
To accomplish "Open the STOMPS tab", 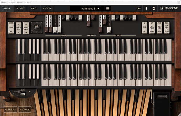I will pyautogui.click(x=20, y=8).
